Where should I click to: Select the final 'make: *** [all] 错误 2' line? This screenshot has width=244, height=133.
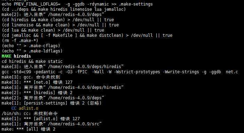[29, 129]
